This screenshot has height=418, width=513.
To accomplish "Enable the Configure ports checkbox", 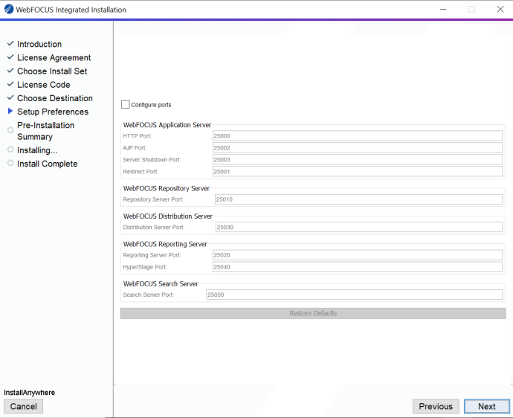I will (126, 105).
